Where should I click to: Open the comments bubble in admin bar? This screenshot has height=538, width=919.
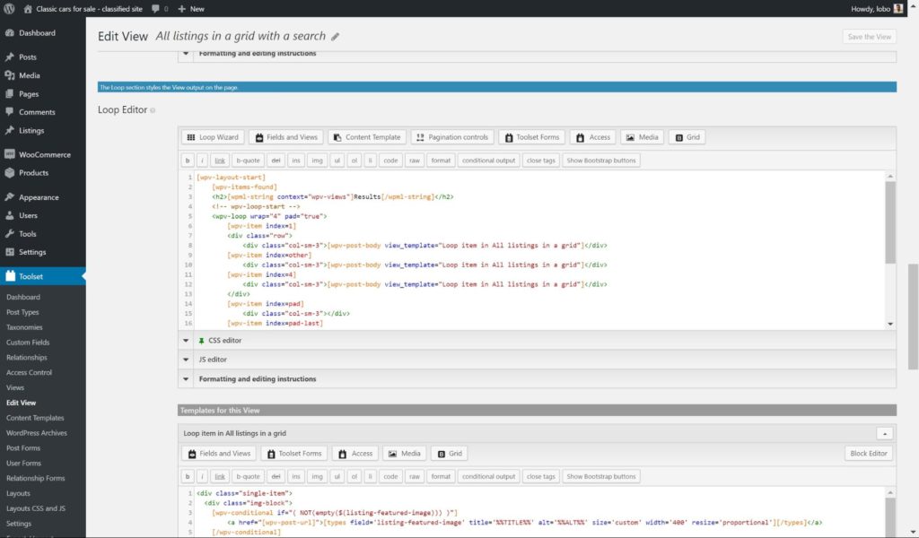[157, 8]
